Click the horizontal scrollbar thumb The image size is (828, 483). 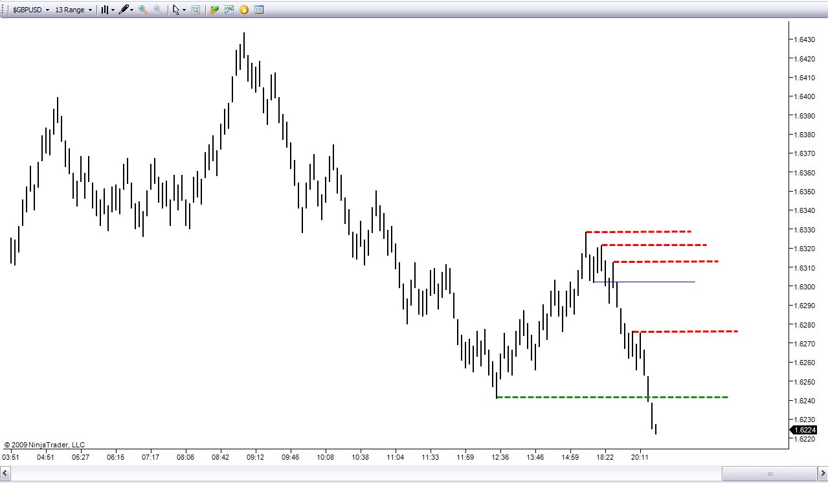[770, 473]
